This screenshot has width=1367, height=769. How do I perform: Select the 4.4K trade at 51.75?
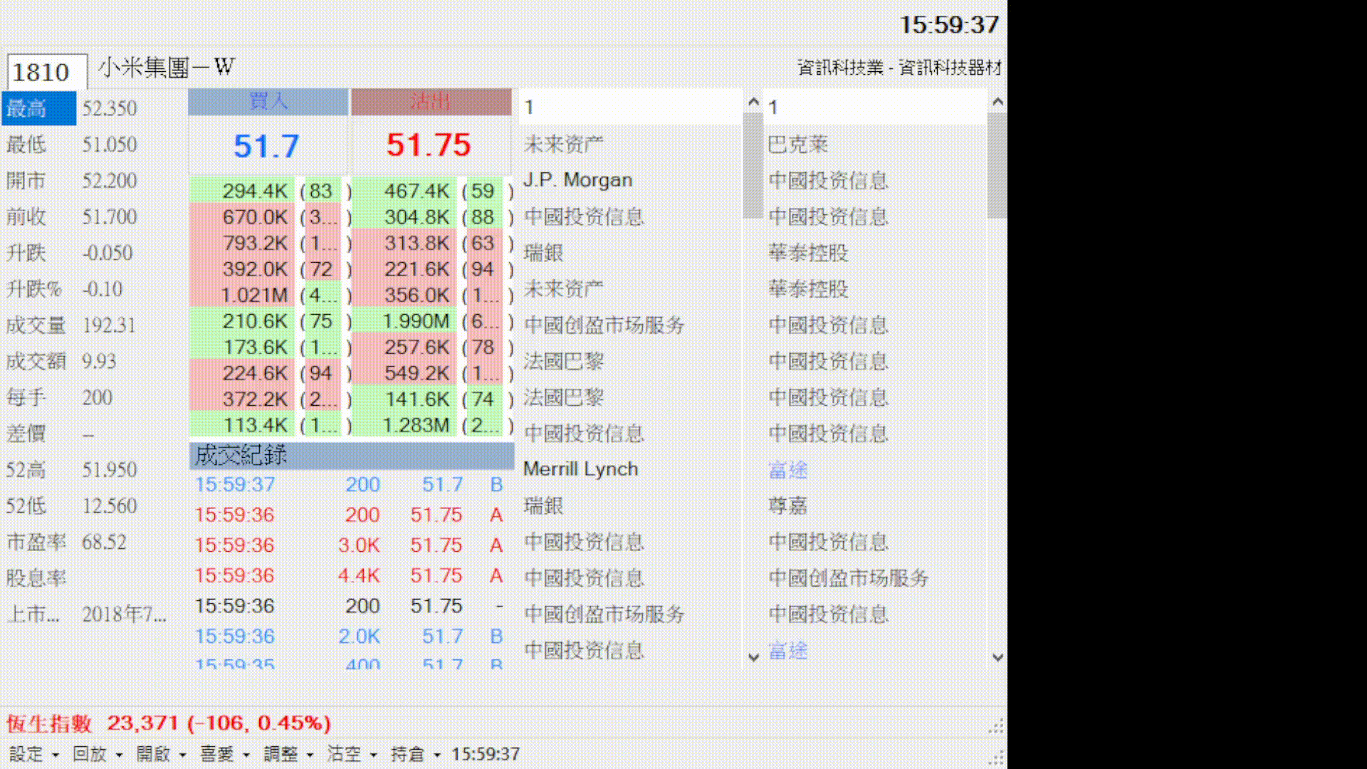(x=352, y=575)
